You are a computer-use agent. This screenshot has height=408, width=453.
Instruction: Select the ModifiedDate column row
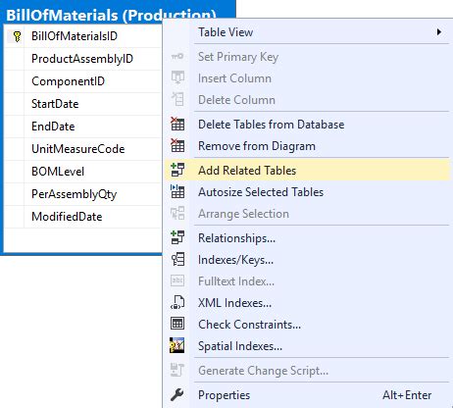pos(83,217)
